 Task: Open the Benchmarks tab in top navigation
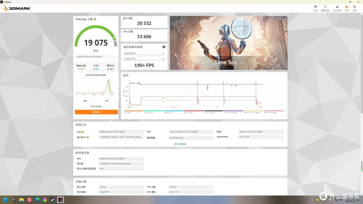(x=325, y=8)
